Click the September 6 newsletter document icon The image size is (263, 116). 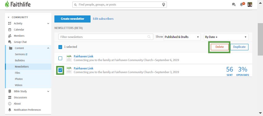click(x=69, y=58)
